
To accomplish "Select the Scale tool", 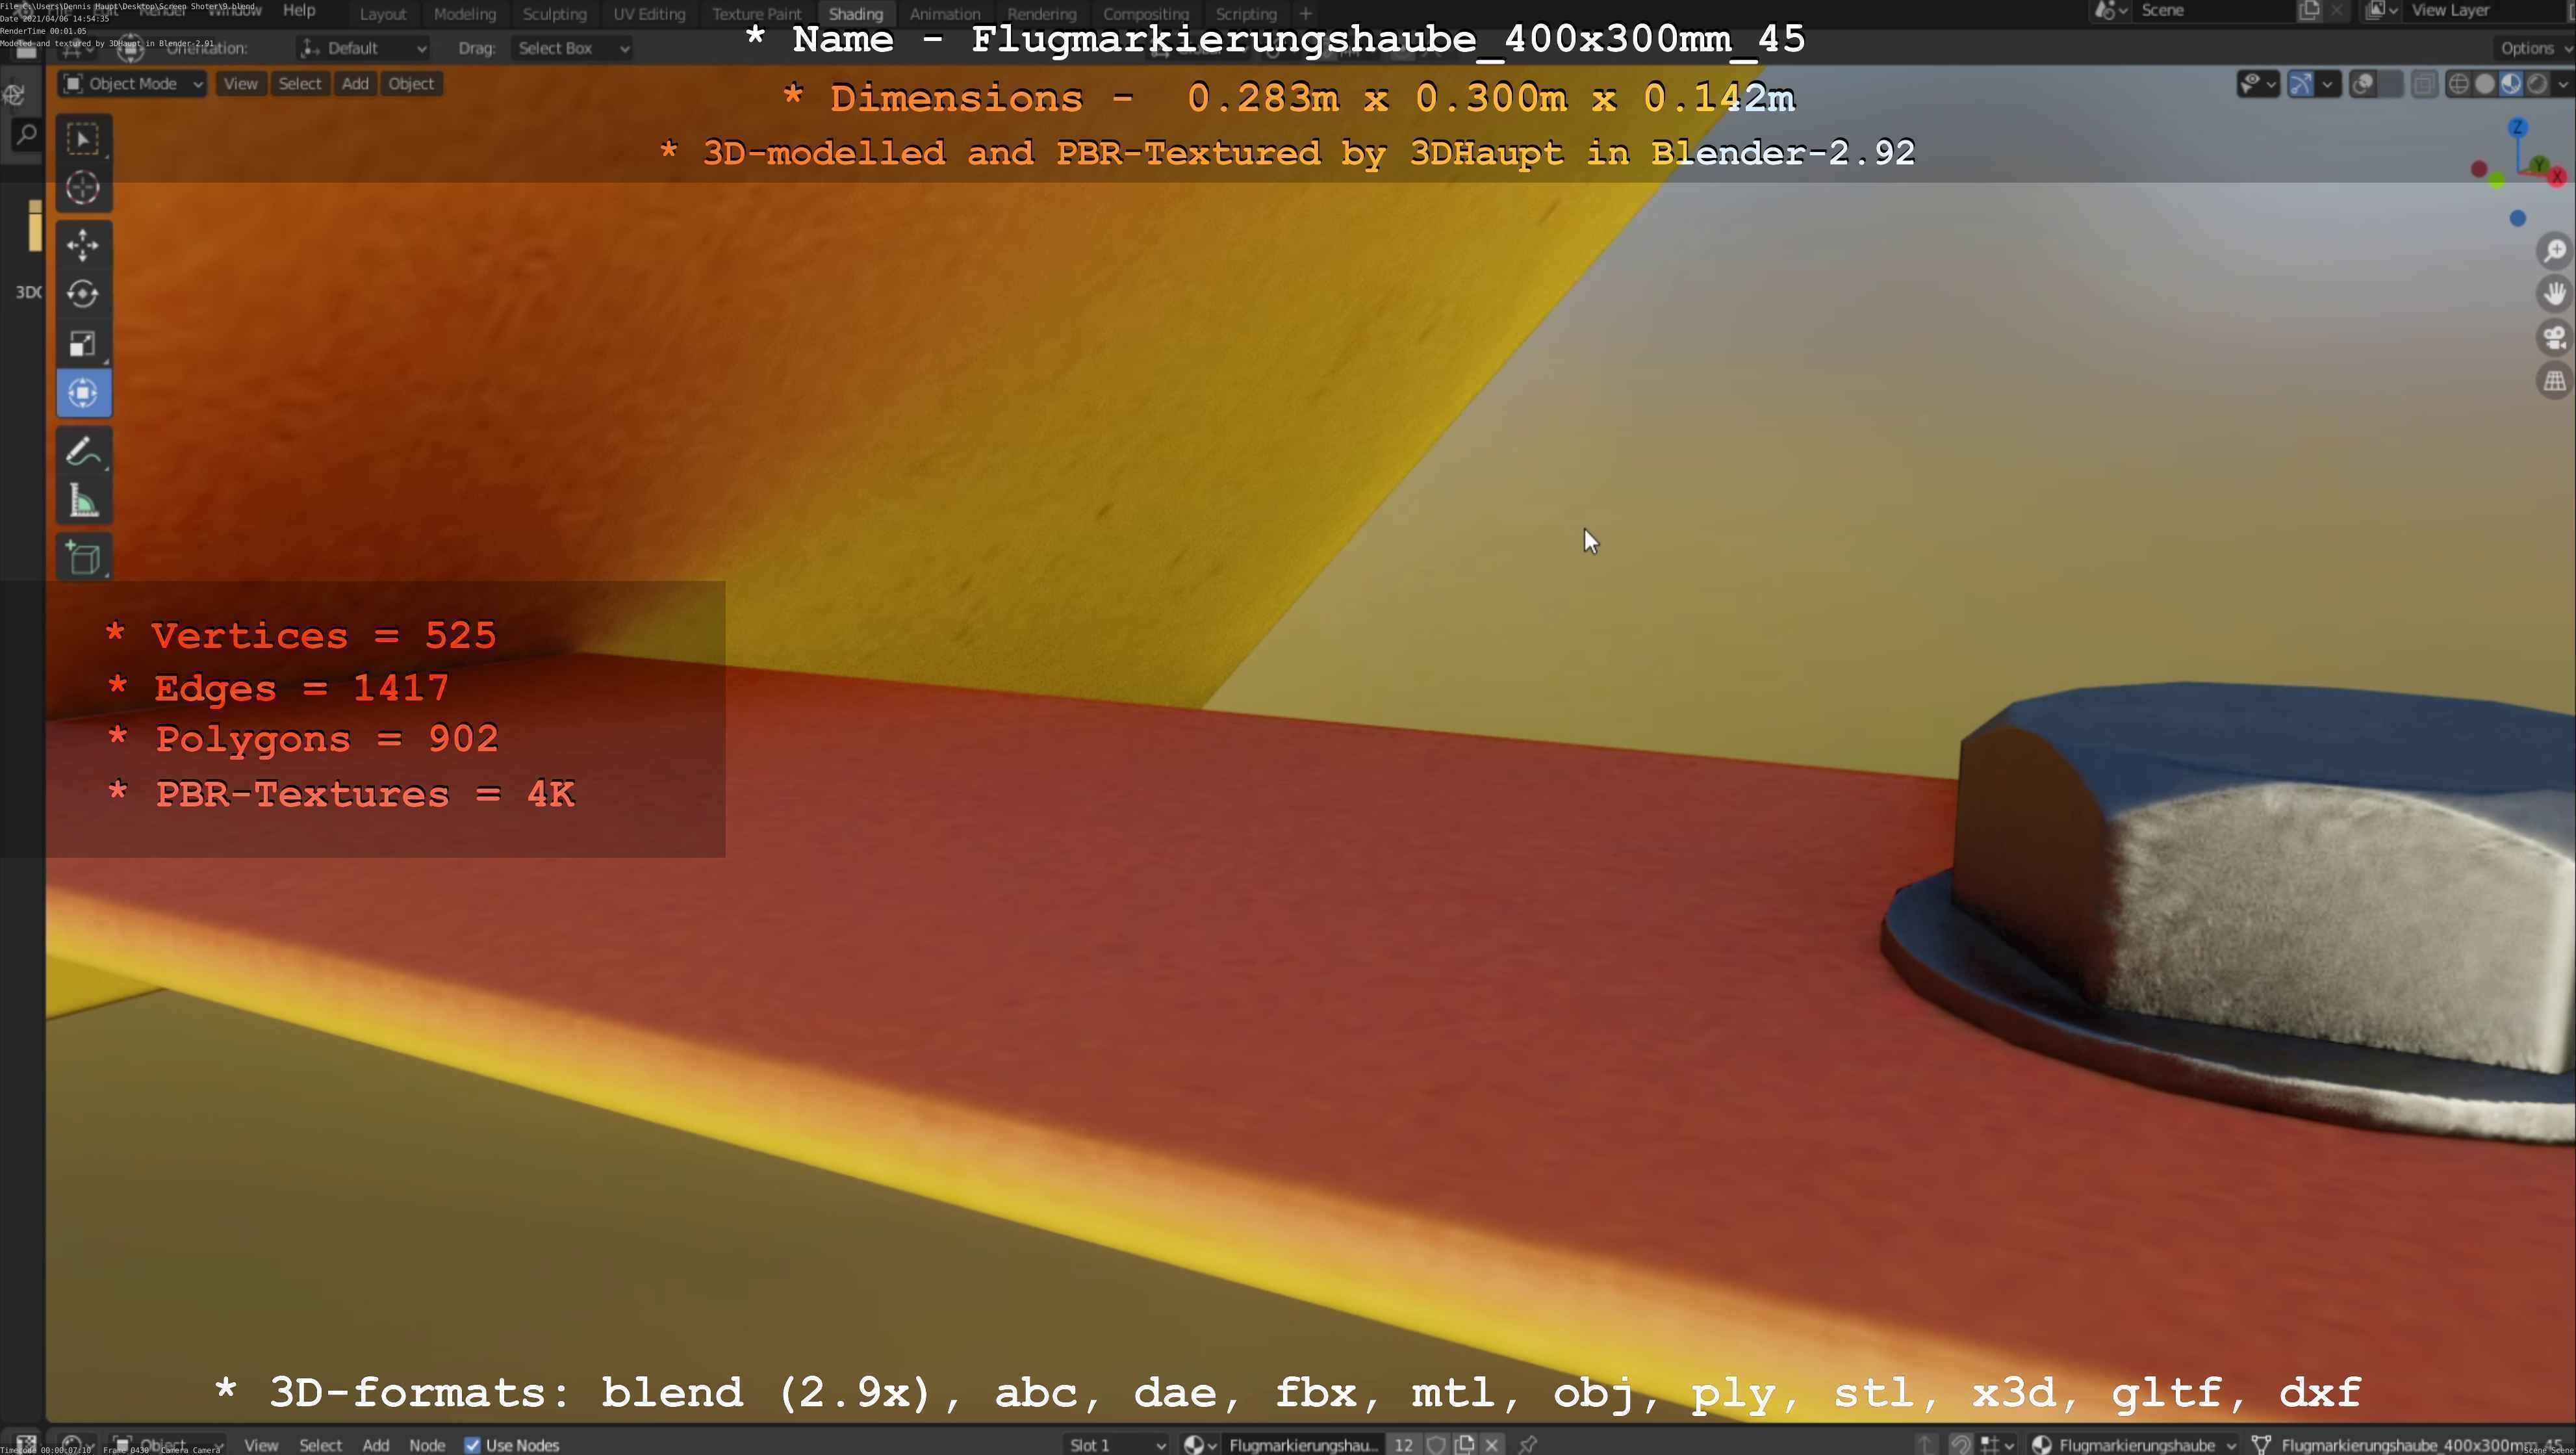I will point(83,344).
